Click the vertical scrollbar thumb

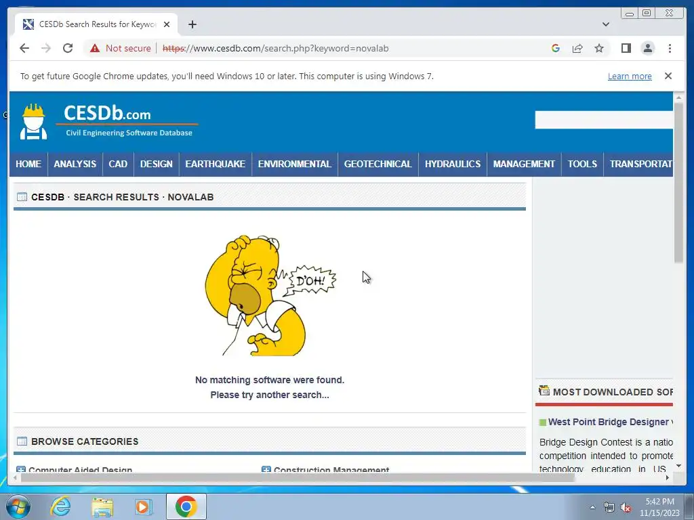tap(678, 182)
